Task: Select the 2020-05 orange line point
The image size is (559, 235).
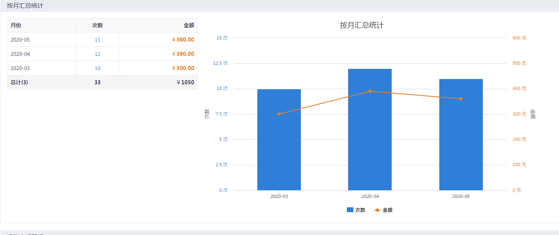Action: pyautogui.click(x=461, y=99)
